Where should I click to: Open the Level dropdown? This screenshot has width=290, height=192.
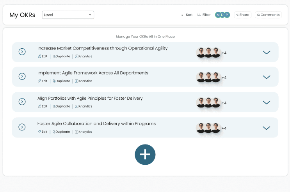click(x=68, y=15)
